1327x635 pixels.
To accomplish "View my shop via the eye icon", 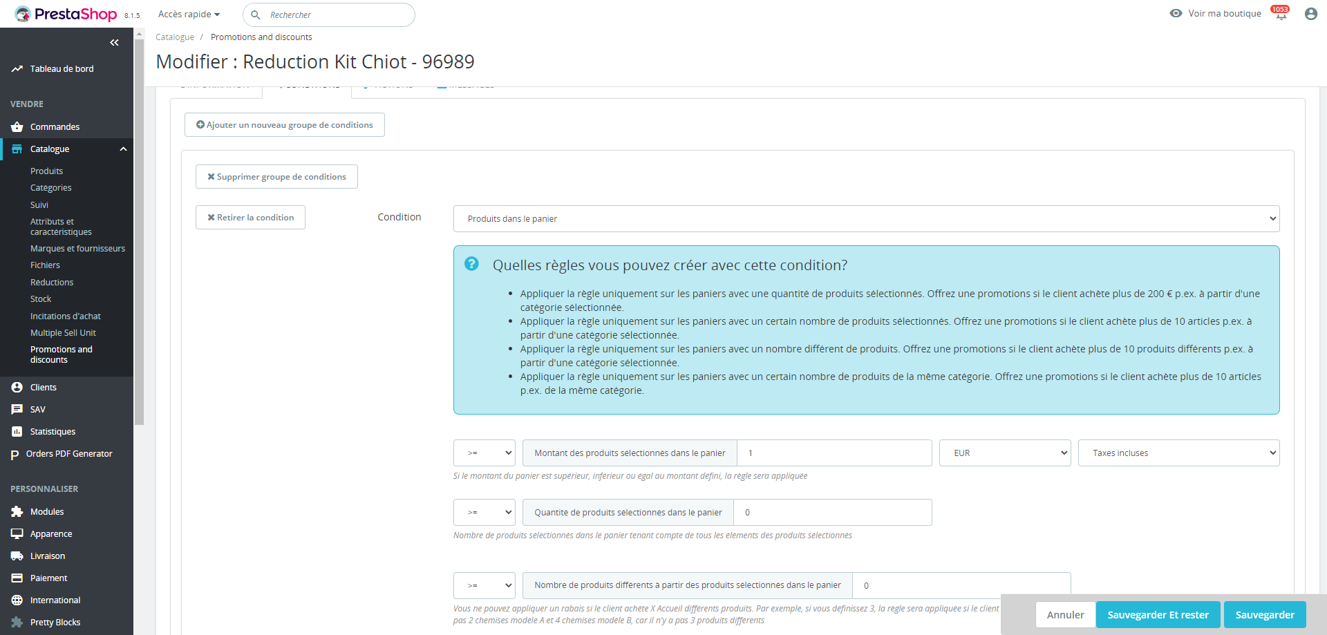I will coord(1176,14).
